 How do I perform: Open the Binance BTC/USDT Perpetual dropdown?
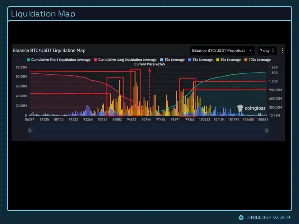pyautogui.click(x=222, y=50)
